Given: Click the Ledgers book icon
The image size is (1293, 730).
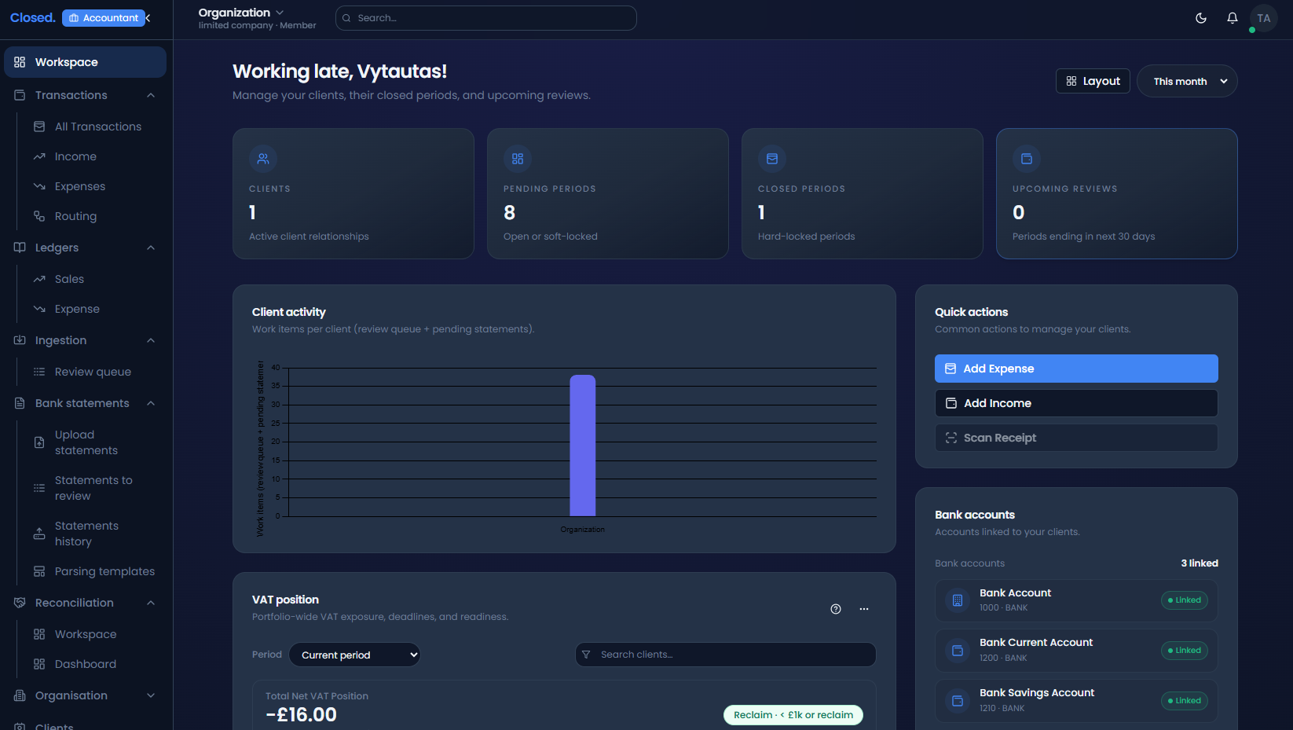Looking at the screenshot, I should tap(20, 248).
